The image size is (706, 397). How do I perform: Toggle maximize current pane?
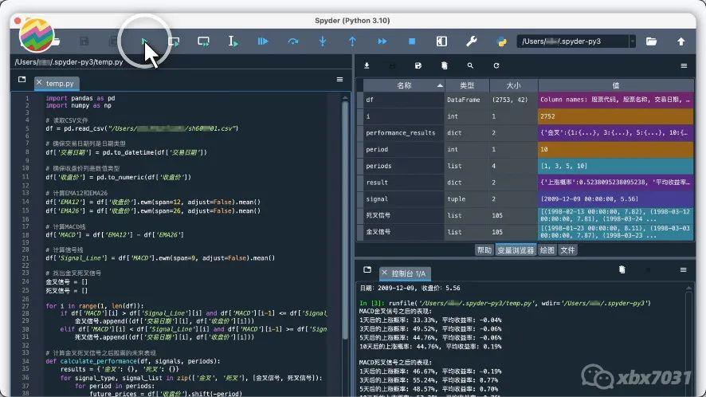[x=441, y=41]
